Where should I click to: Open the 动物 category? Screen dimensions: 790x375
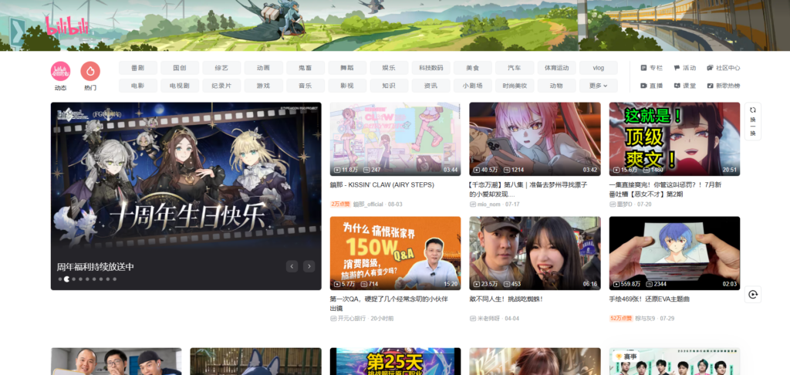tap(556, 86)
